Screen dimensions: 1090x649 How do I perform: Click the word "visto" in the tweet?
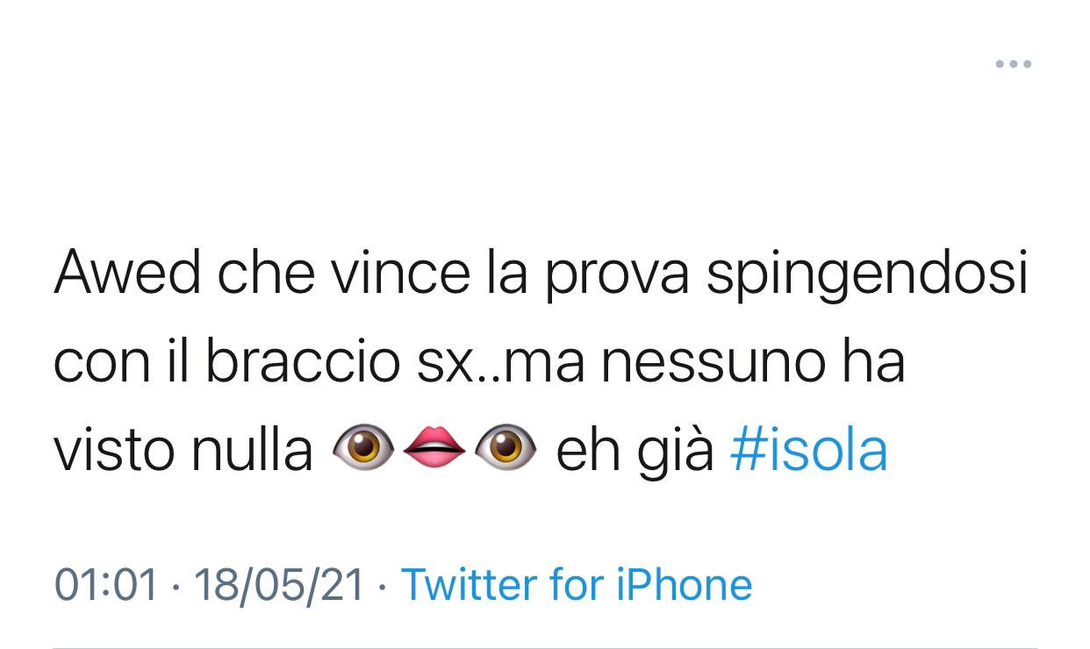point(115,450)
